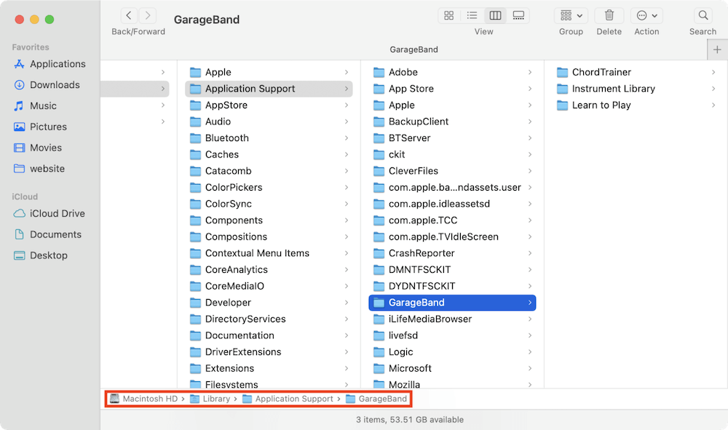Image resolution: width=728 pixels, height=430 pixels.
Task: Go back with the Back arrow
Action: (x=129, y=15)
